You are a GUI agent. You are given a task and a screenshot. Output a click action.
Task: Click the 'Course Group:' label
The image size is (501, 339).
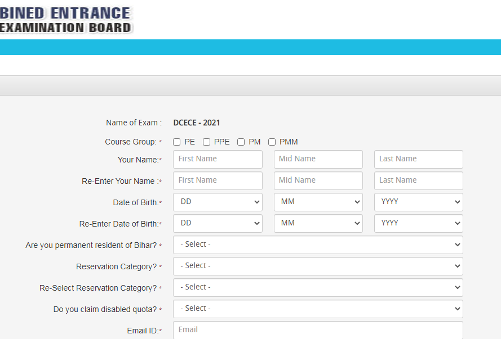click(x=131, y=142)
